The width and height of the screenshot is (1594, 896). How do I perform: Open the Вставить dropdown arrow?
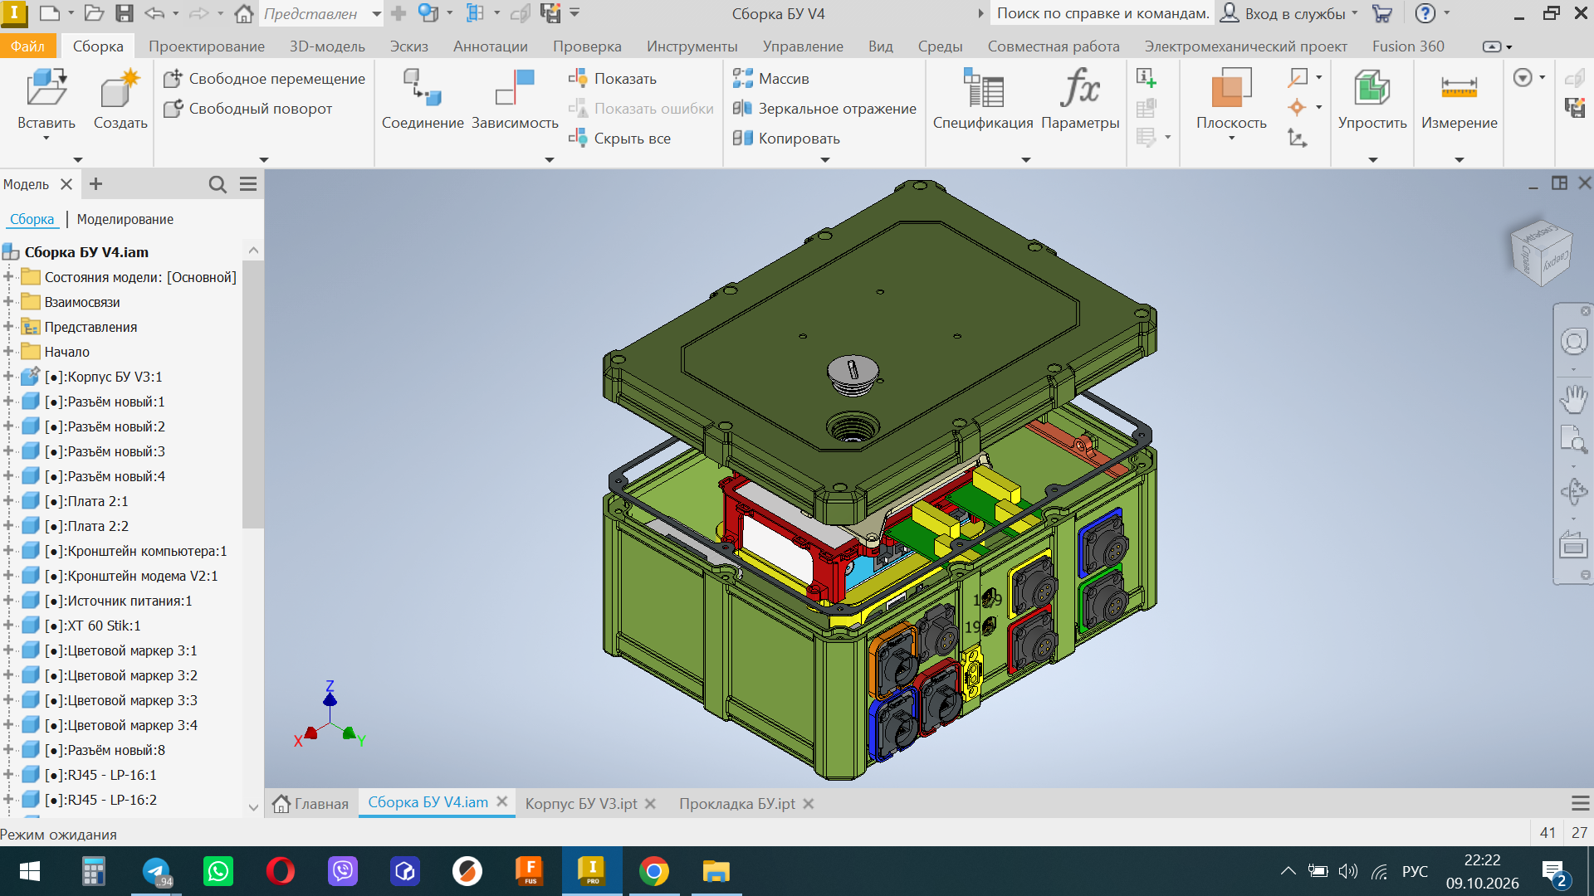coord(46,139)
